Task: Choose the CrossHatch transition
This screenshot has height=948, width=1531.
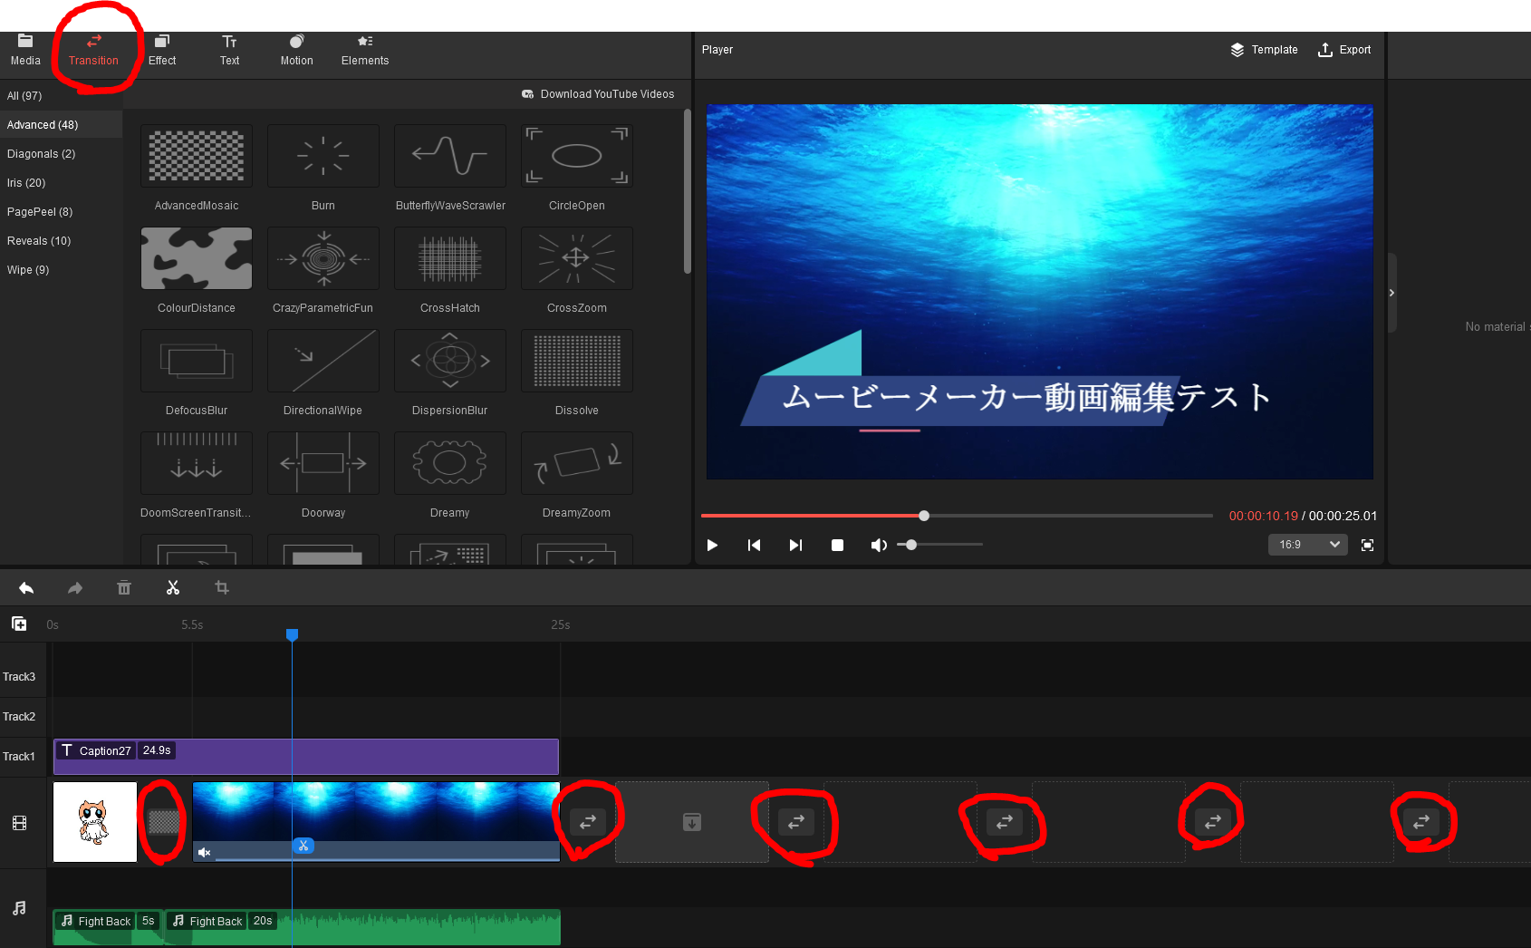Action: click(x=450, y=258)
